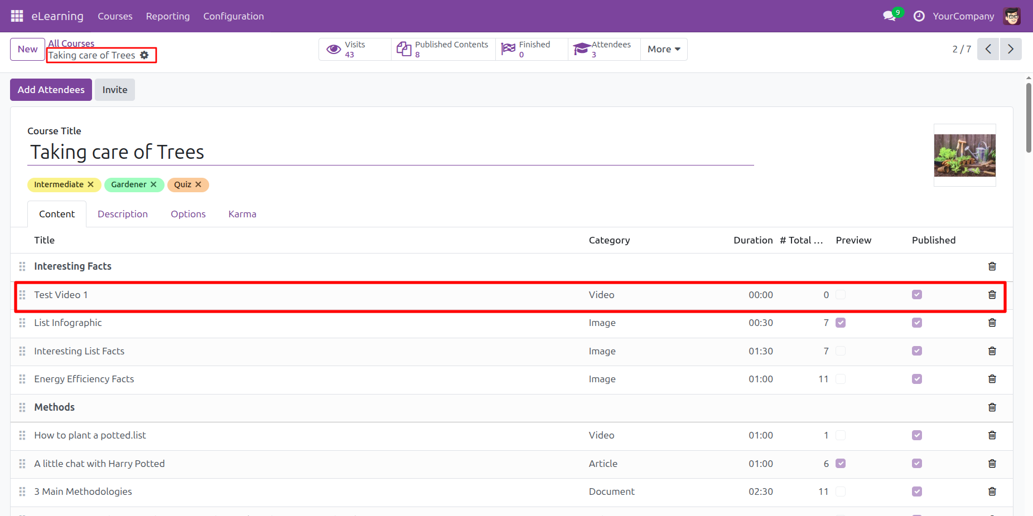
Task: Disable preview for Harry Potted article
Action: pyautogui.click(x=841, y=464)
